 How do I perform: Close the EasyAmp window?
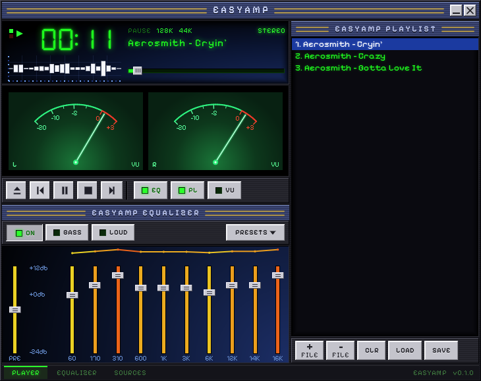coord(470,11)
